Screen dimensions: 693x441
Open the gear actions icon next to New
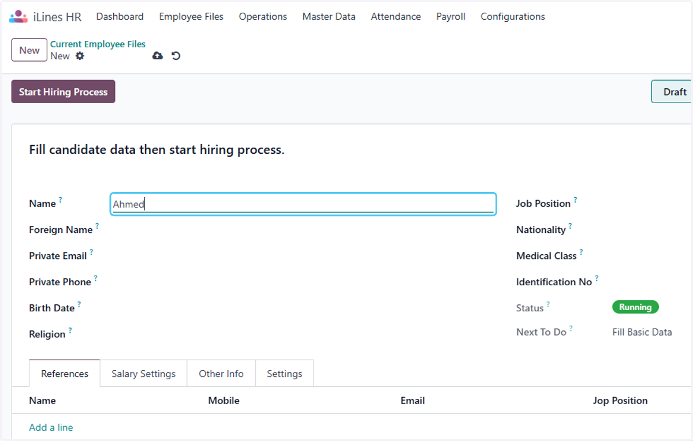pos(80,56)
